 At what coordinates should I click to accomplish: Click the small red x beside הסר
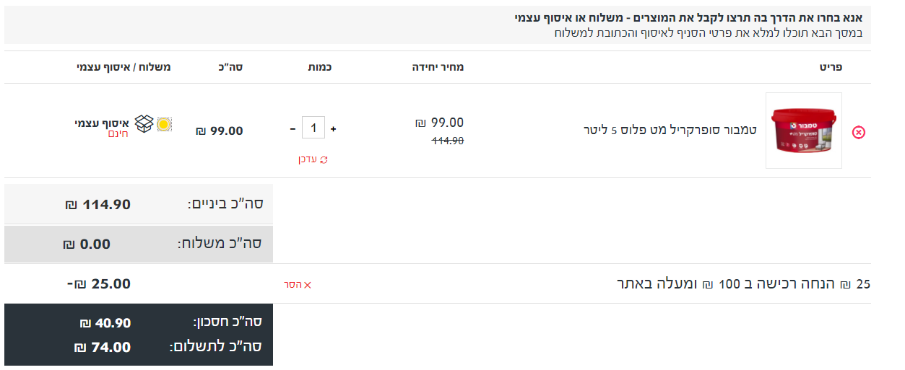308,285
